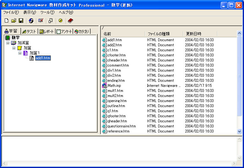Click the checkmark form toolbar icon
Screen dimensions: 244x168
coord(41,21)
